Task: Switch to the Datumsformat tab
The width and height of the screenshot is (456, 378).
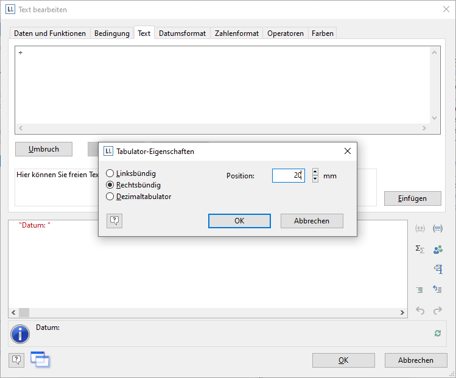Action: pos(183,33)
